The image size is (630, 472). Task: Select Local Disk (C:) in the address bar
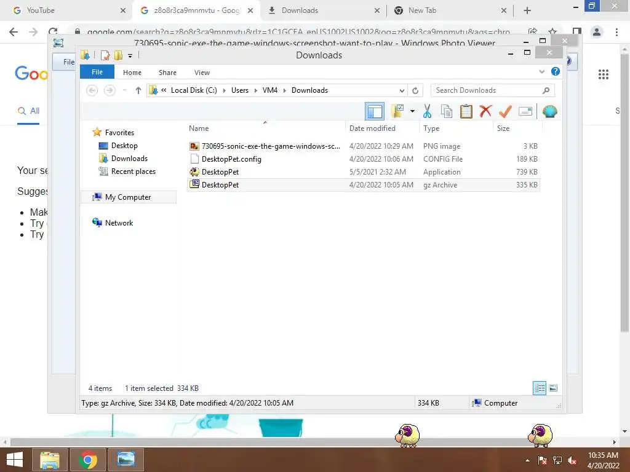pyautogui.click(x=194, y=90)
